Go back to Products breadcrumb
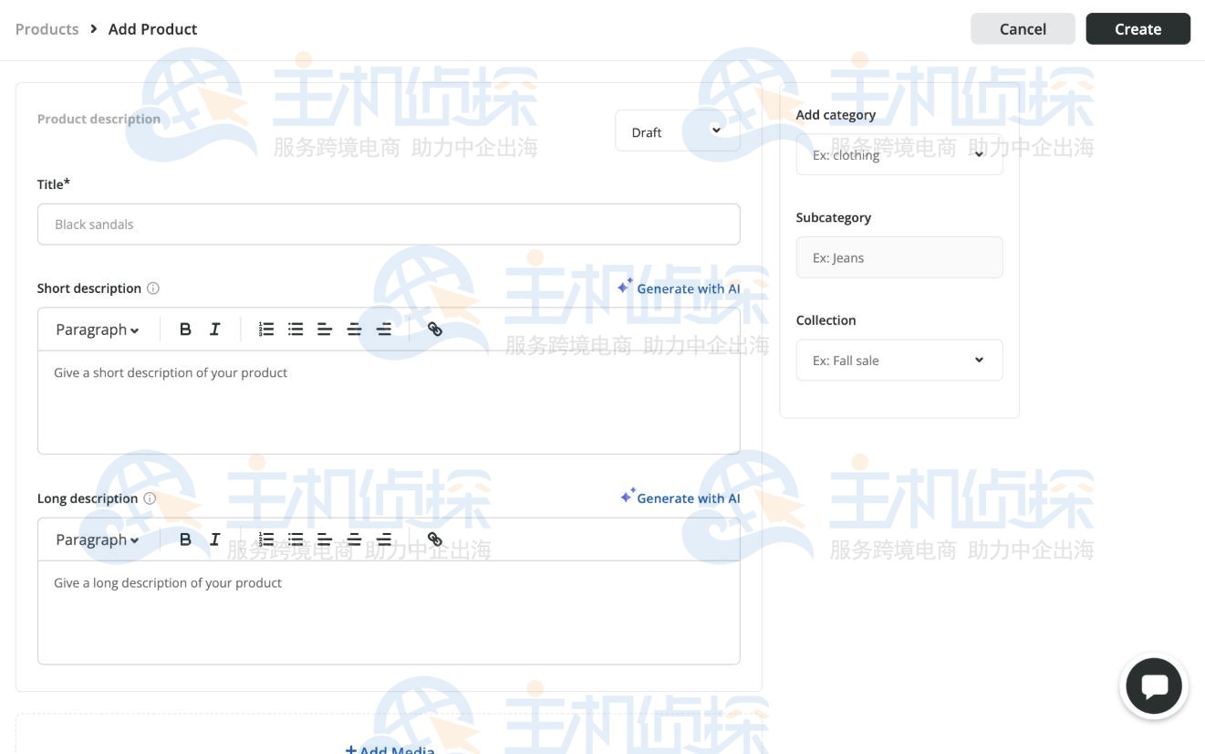 (x=47, y=29)
